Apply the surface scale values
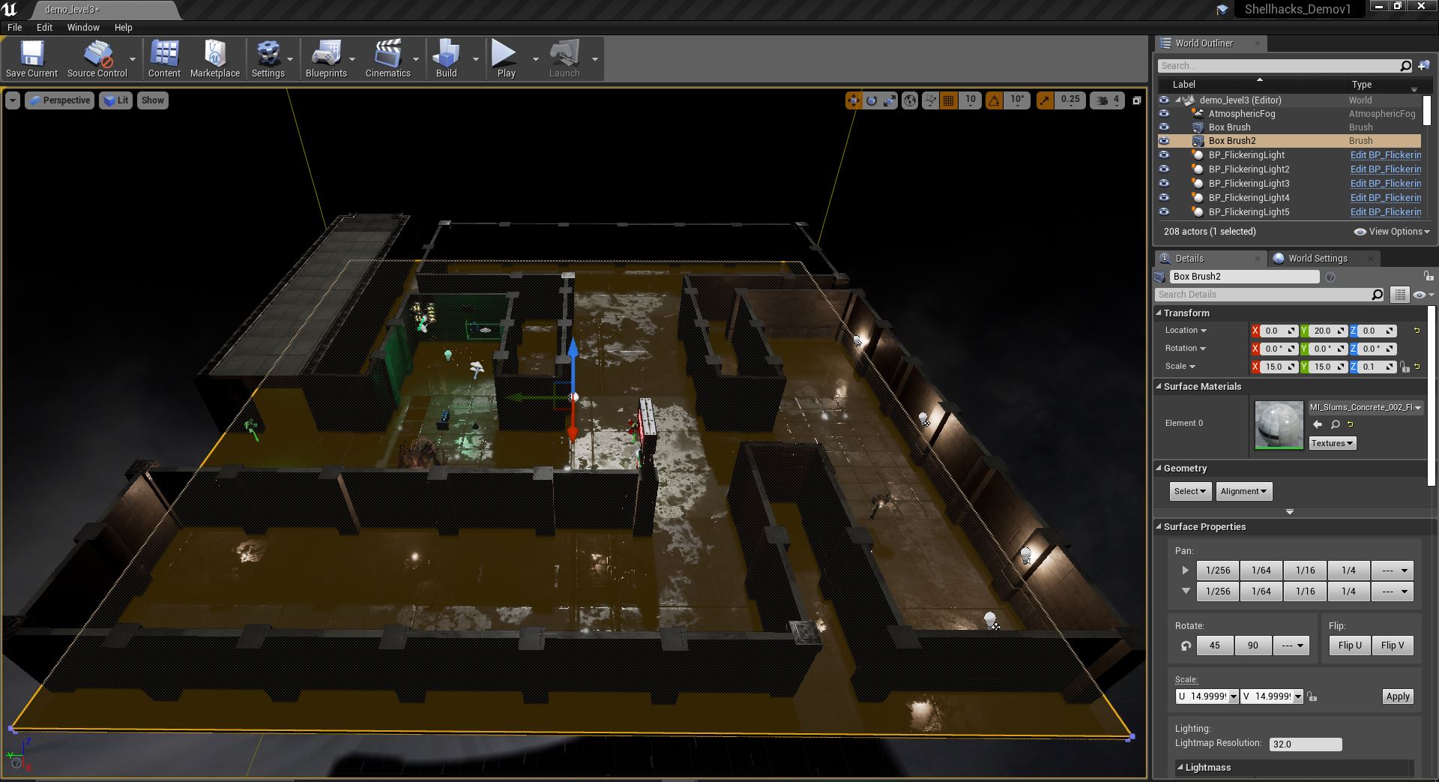The width and height of the screenshot is (1439, 782). (x=1397, y=696)
